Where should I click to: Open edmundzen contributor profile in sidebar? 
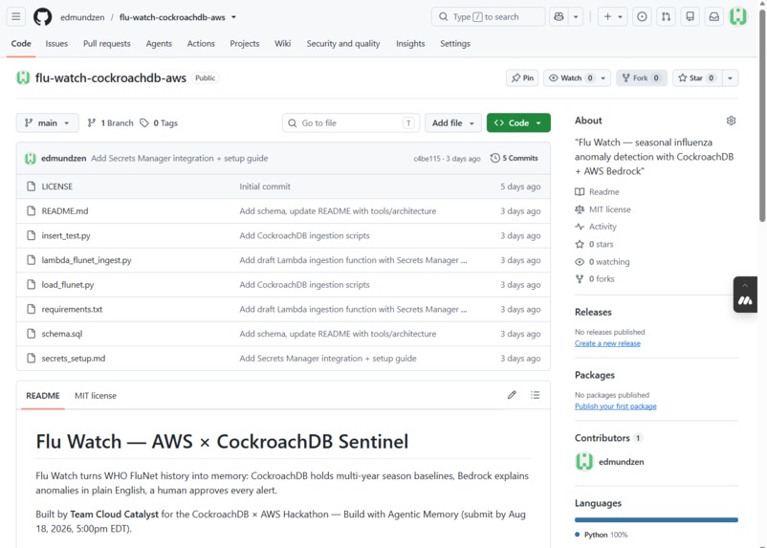(x=610, y=461)
